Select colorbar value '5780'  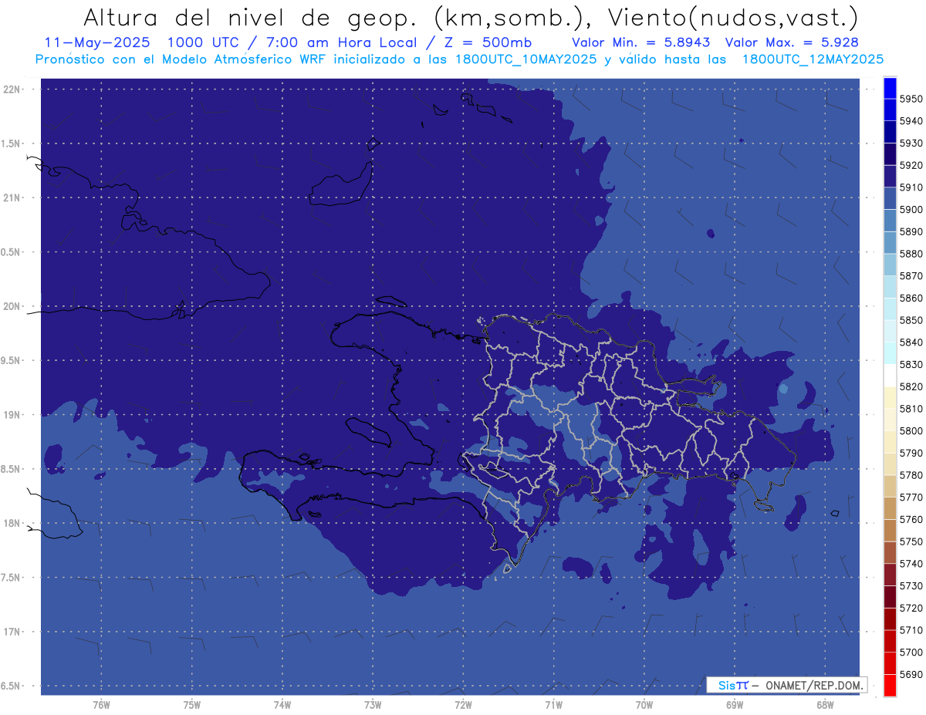coord(911,475)
